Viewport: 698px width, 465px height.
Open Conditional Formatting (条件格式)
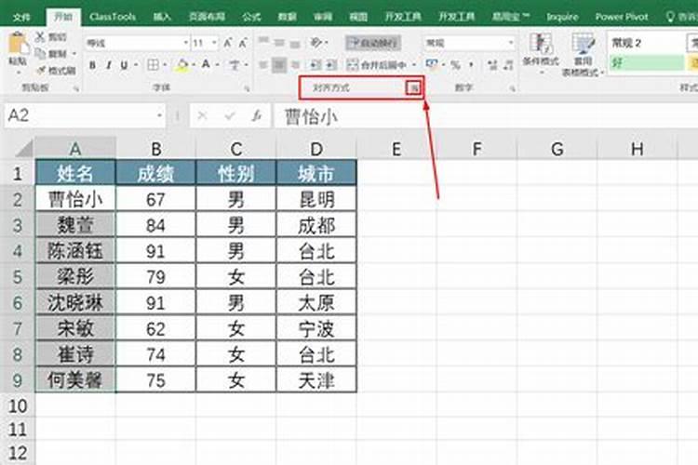(541, 54)
